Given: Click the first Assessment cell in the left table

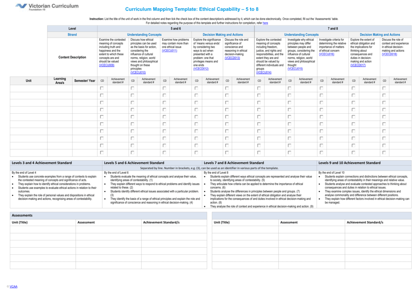Looking at the screenshot, I should coord(108,229).
